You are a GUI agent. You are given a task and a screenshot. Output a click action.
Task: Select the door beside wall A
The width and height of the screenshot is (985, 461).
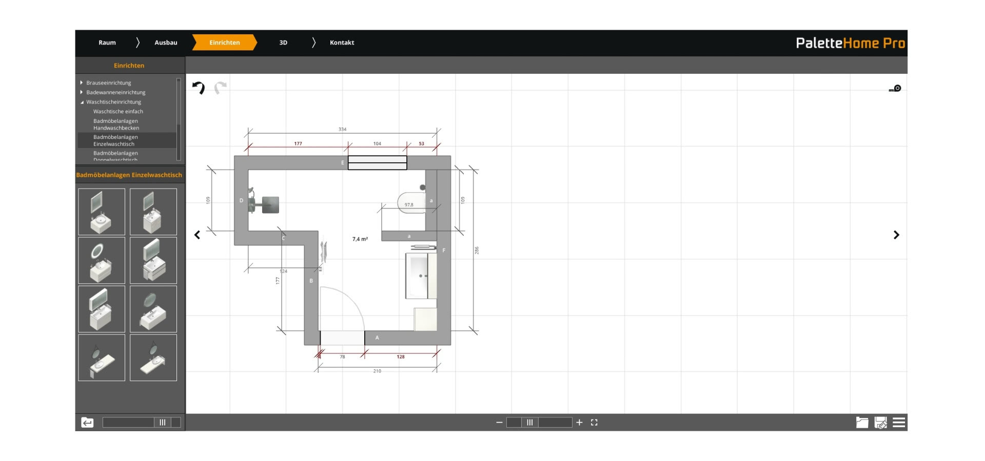(x=342, y=316)
